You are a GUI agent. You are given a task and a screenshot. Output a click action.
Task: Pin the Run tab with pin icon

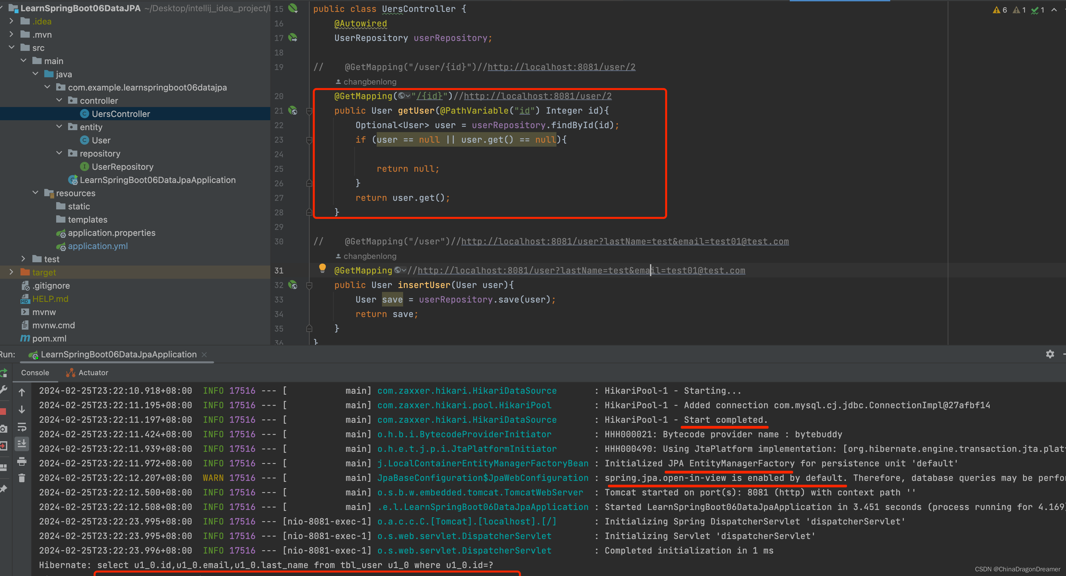coord(4,488)
